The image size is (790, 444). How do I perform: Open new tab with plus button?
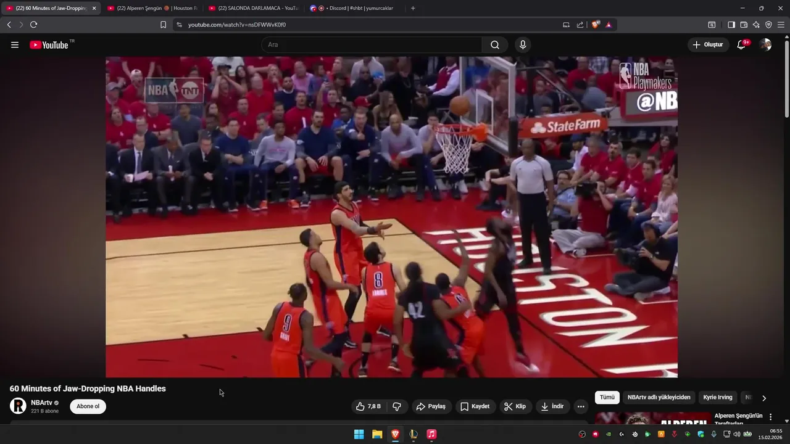413,8
